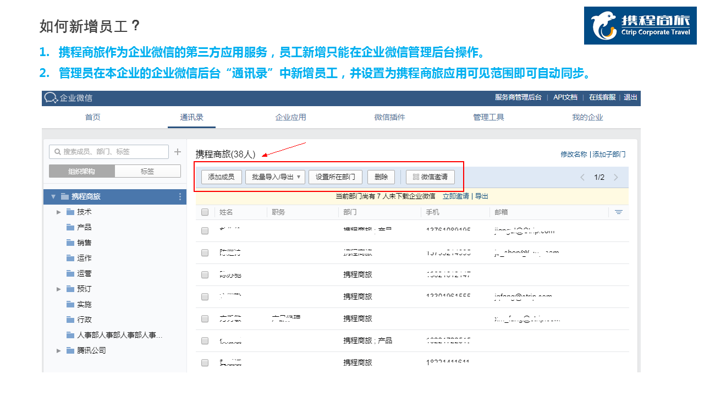Open the 微信插件 tab

pos(389,117)
